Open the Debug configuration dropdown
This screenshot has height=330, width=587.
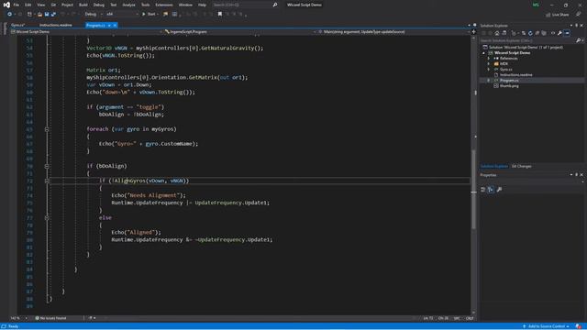pos(93,15)
